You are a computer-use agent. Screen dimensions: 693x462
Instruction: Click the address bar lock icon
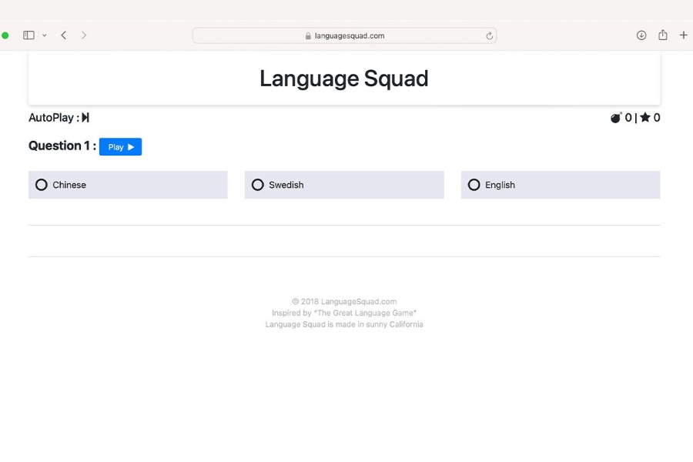pos(308,35)
